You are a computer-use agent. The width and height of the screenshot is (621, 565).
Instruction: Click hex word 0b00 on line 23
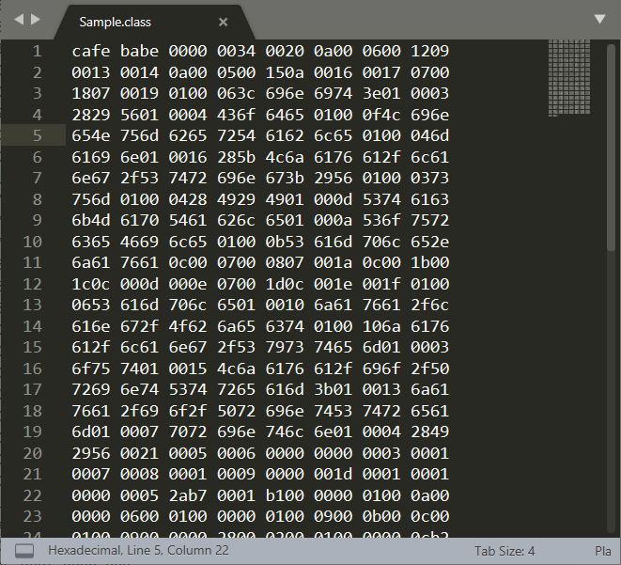(x=381, y=516)
